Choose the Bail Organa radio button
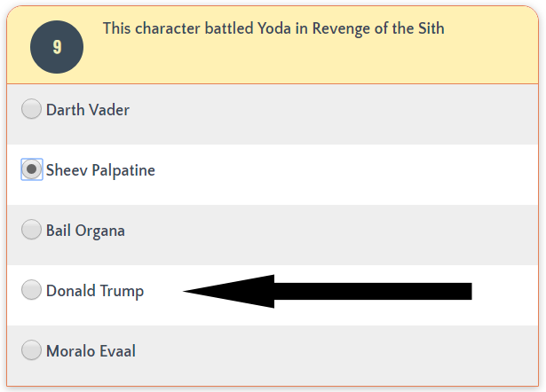546x392 pixels. 31,230
